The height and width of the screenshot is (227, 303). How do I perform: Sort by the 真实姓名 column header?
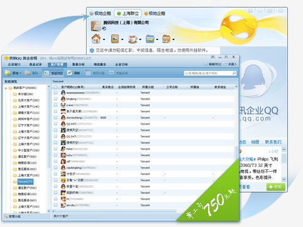tap(107, 87)
